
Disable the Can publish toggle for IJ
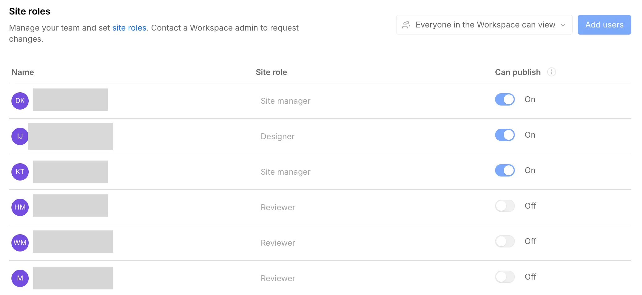(505, 135)
